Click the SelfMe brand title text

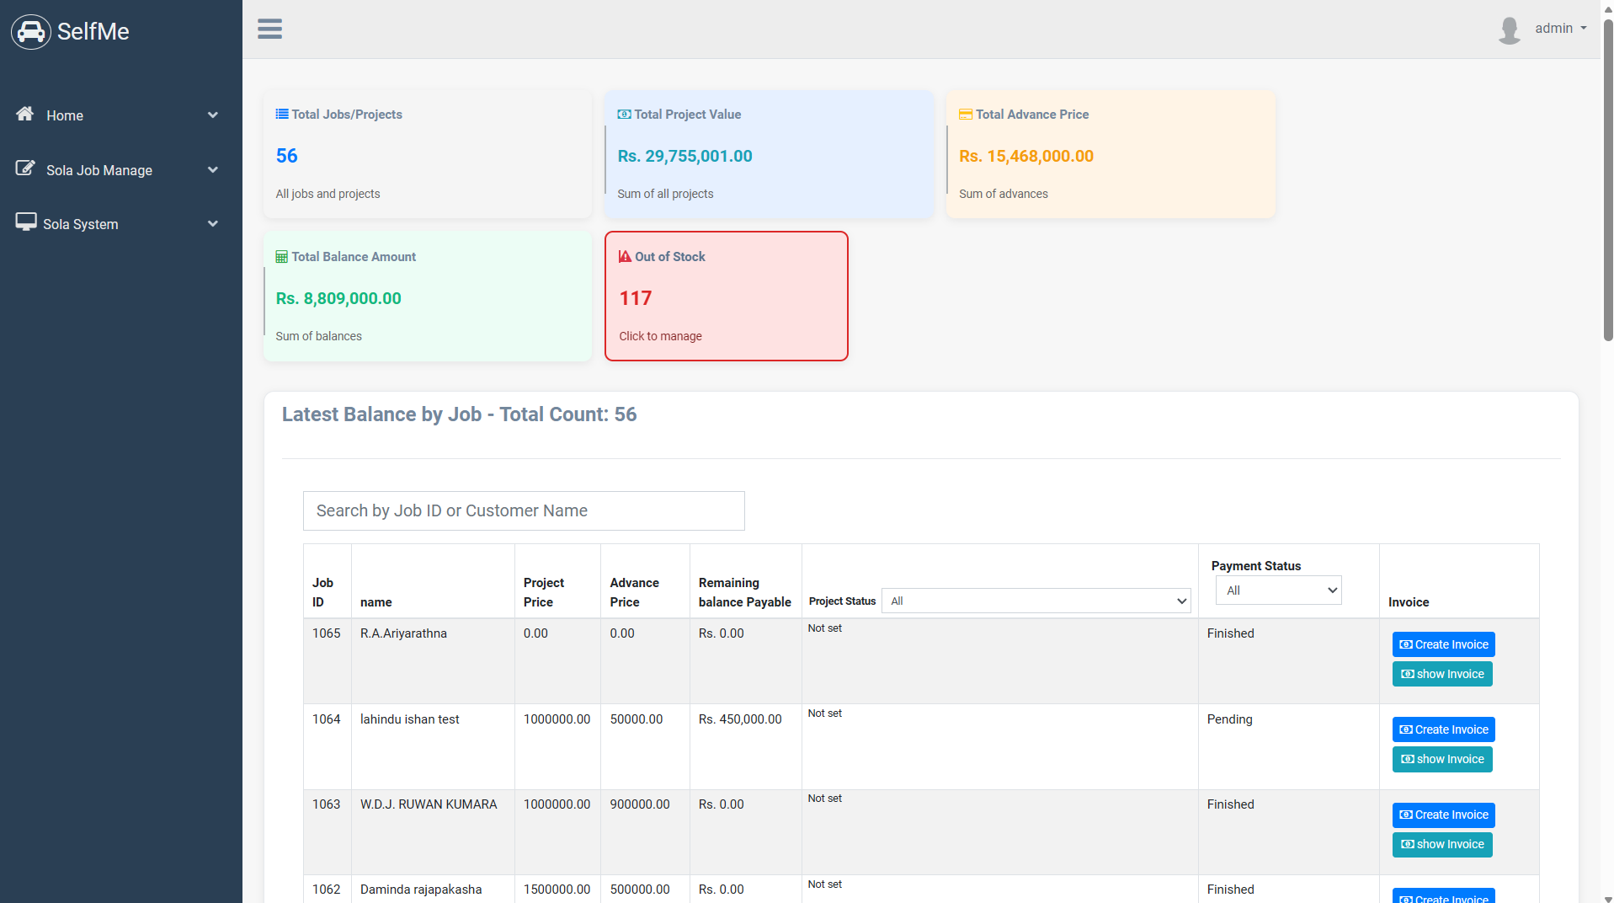(x=93, y=31)
